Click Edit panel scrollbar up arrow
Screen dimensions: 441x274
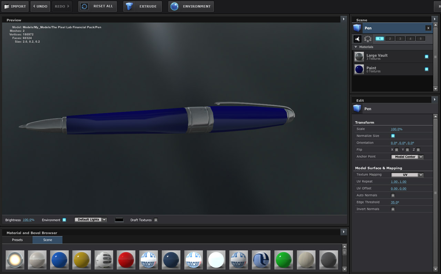pyautogui.click(x=435, y=117)
